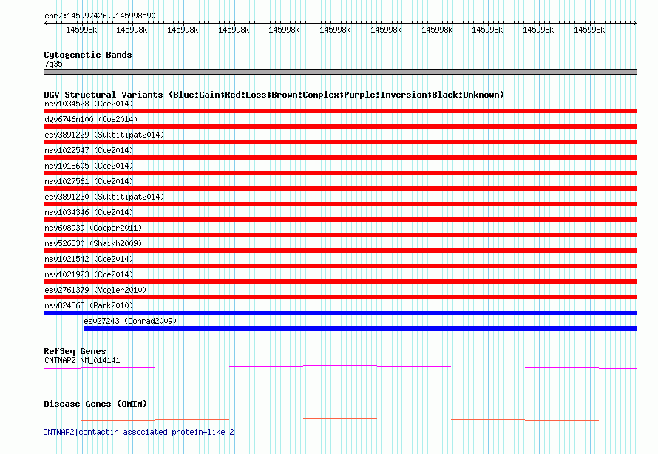The width and height of the screenshot is (658, 454).
Task: Click the red bar for esv3891229
Action: (340, 142)
